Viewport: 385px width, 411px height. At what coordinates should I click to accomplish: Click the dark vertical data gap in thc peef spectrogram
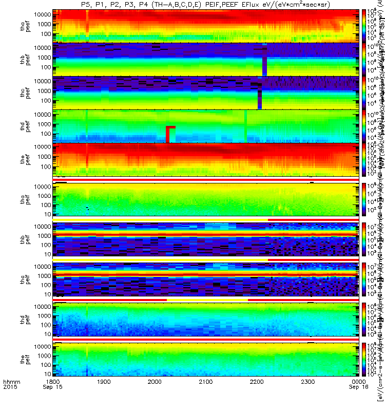coord(260,93)
